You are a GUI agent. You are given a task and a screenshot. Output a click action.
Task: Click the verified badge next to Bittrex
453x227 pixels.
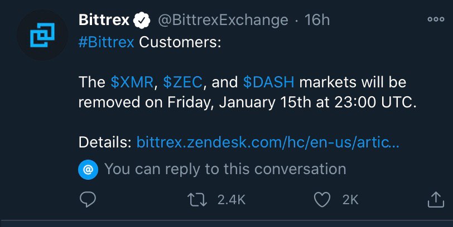(x=143, y=21)
